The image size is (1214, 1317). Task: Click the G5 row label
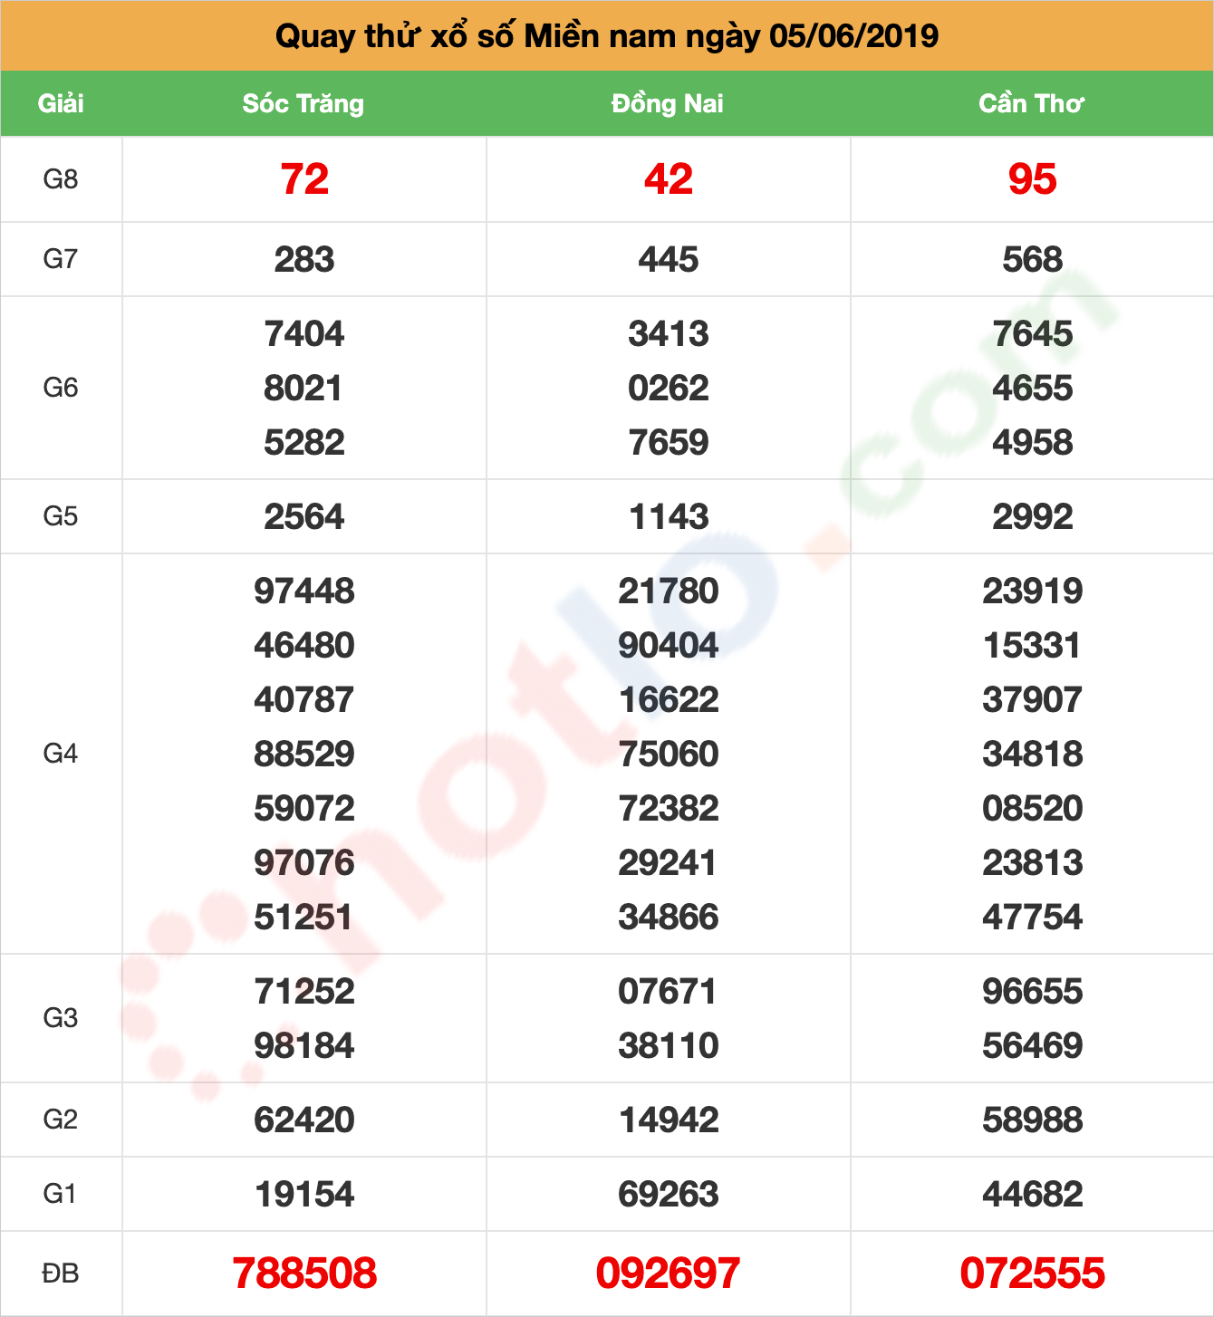[x=61, y=516]
